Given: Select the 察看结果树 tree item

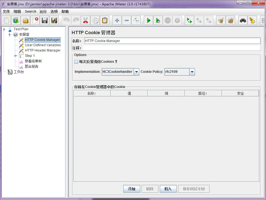Looking at the screenshot, I should (x=33, y=61).
